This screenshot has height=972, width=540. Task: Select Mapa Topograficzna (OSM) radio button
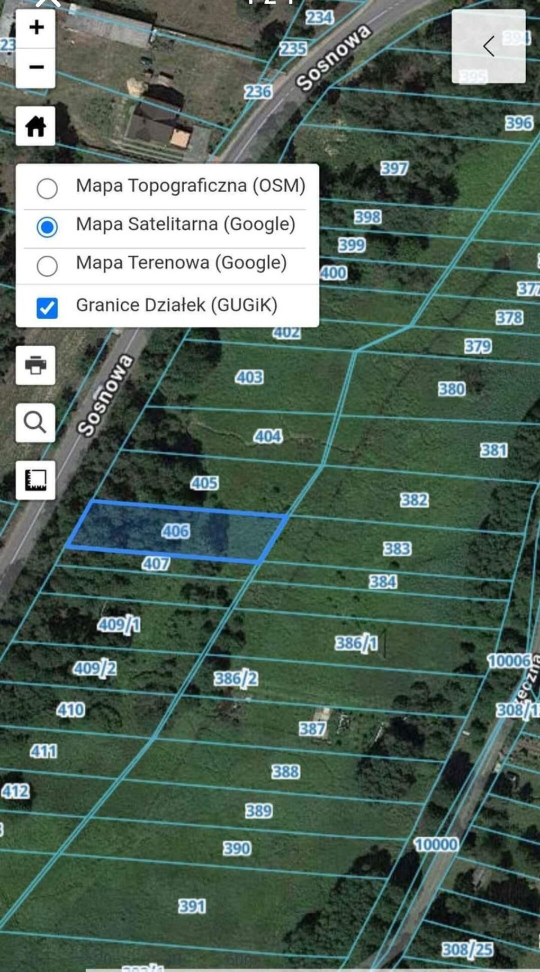tap(47, 188)
